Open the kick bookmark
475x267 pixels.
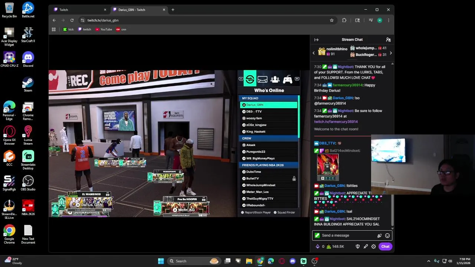[x=68, y=29]
